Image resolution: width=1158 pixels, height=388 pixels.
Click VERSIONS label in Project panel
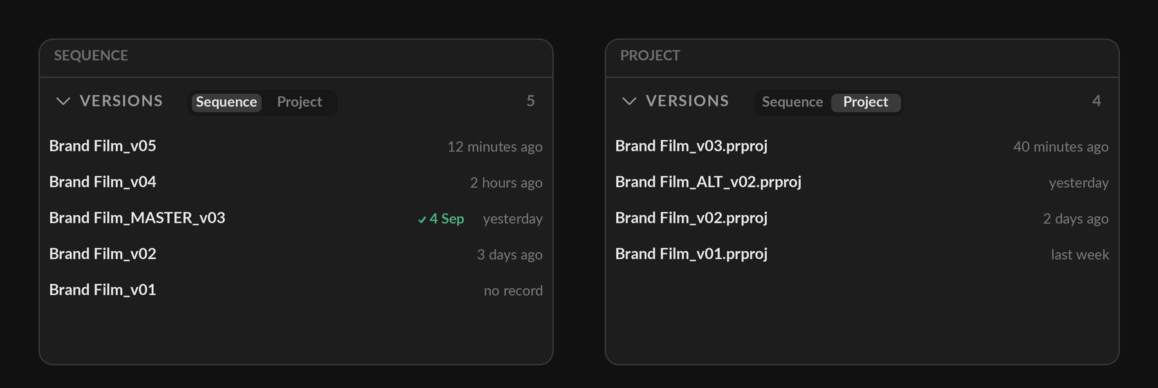[x=687, y=101]
